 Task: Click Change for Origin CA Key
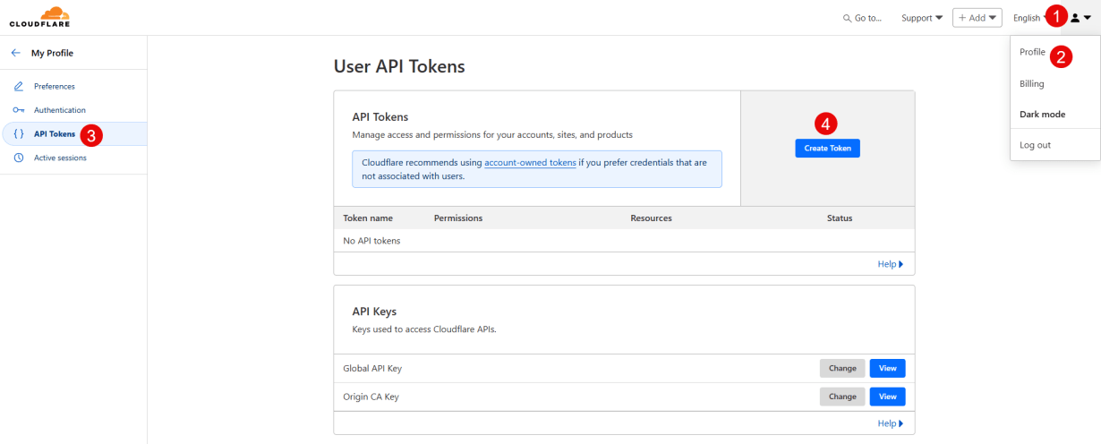842,397
